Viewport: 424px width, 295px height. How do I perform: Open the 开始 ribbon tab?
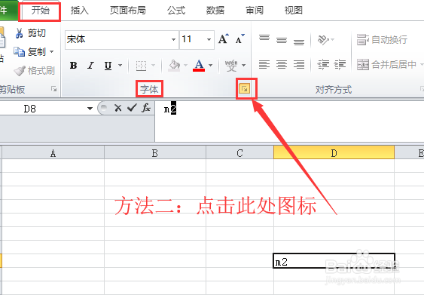(x=40, y=11)
